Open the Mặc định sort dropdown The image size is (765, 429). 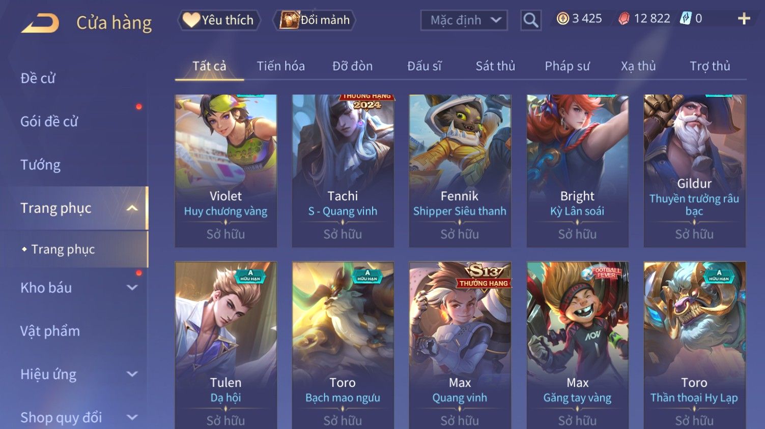tap(464, 20)
